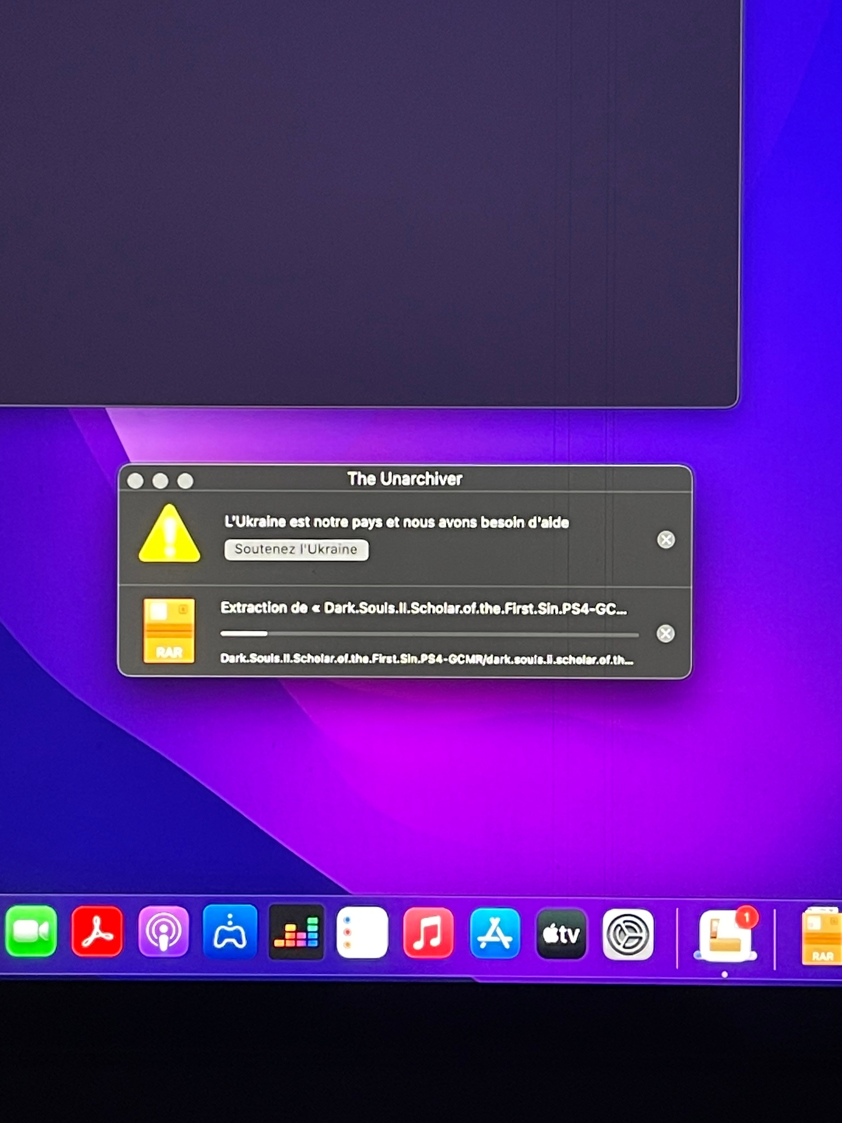Click the RAR archive icon in window
This screenshot has width=842, height=1123.
pyautogui.click(x=169, y=631)
